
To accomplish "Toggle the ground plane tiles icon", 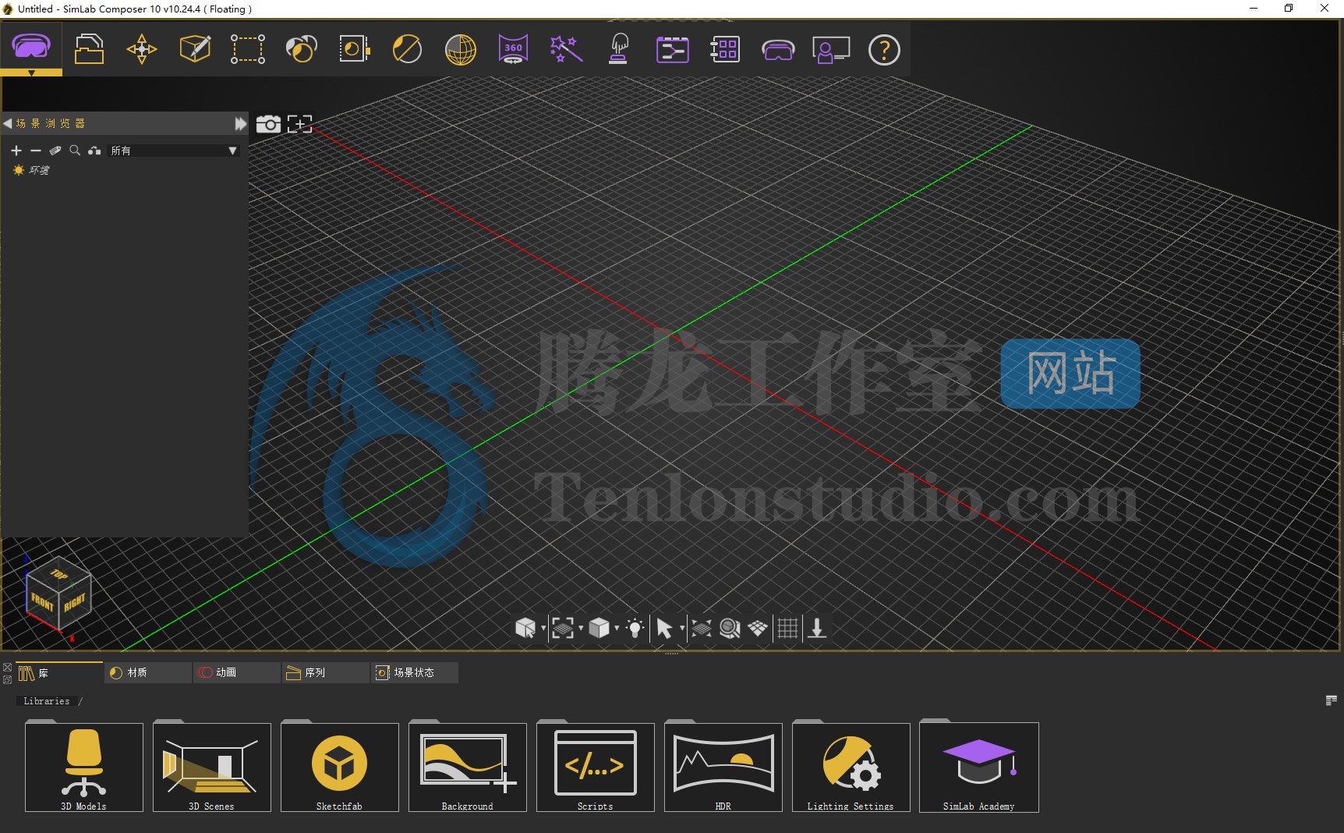I will click(x=758, y=628).
